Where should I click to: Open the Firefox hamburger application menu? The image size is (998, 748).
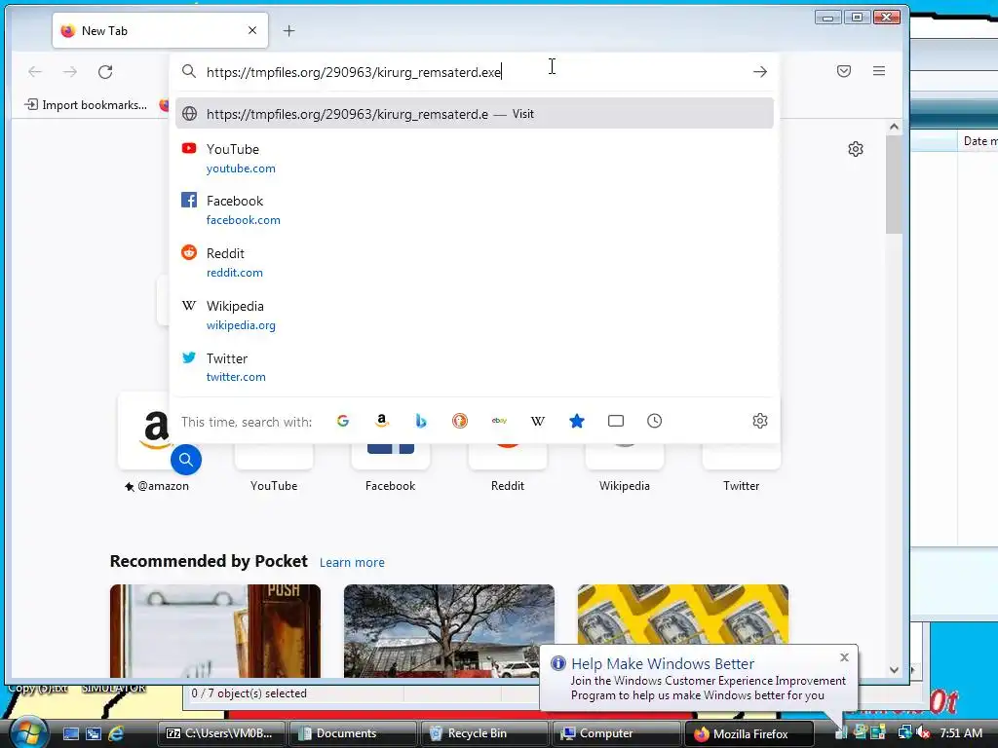879,71
